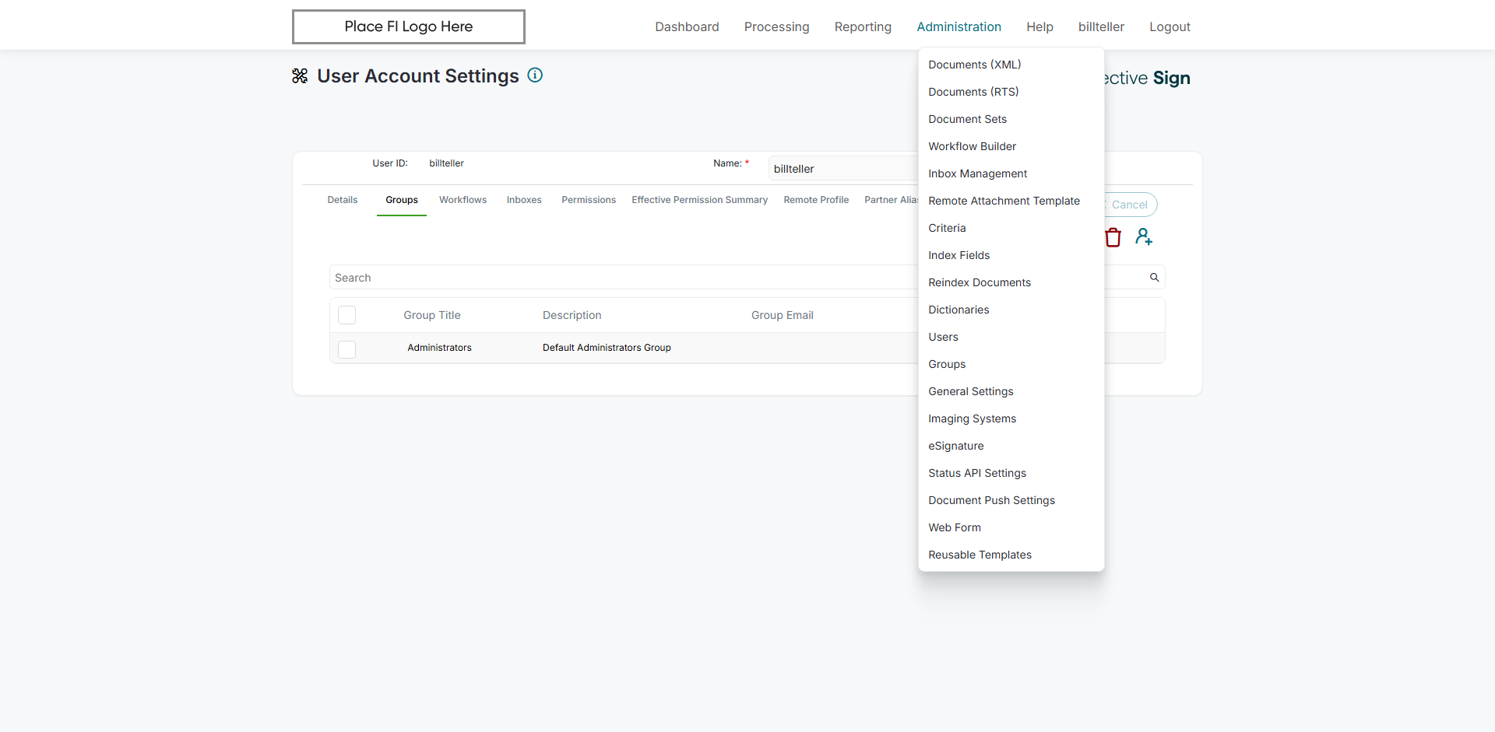Choose Users in the Administration menu
This screenshot has width=1495, height=732.
point(943,337)
